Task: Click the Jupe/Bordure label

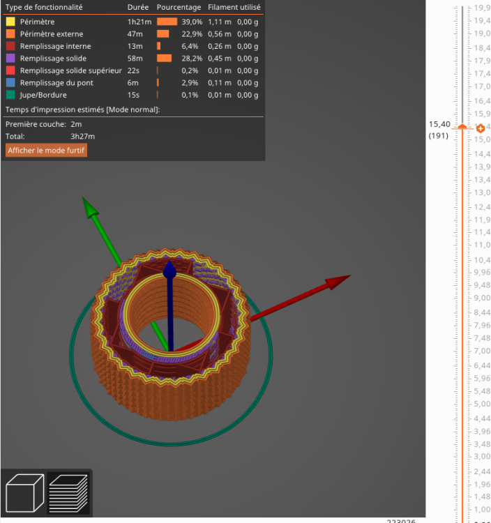Action: point(43,95)
